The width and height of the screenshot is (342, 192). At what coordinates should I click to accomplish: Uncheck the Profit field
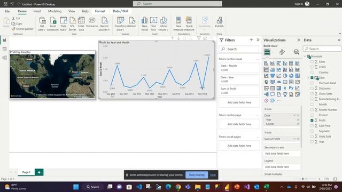312,121
